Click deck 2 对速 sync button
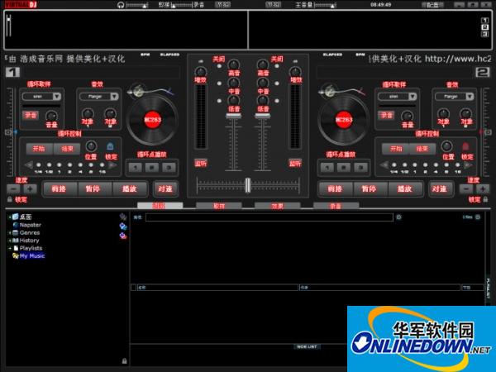The width and height of the screenshot is (496, 372). click(x=440, y=188)
